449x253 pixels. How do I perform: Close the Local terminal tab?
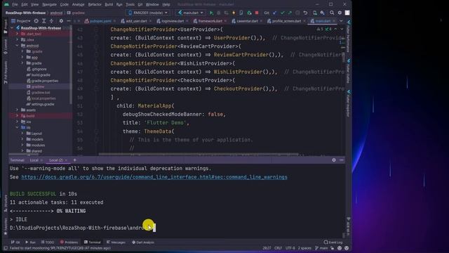42,160
